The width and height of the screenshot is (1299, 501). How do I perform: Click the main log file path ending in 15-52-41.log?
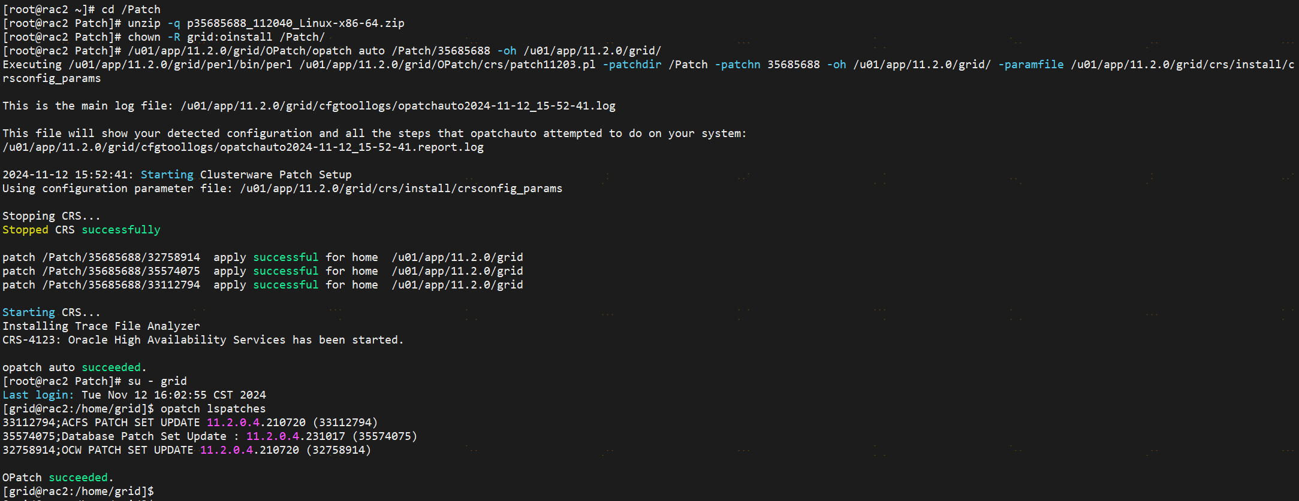point(398,106)
